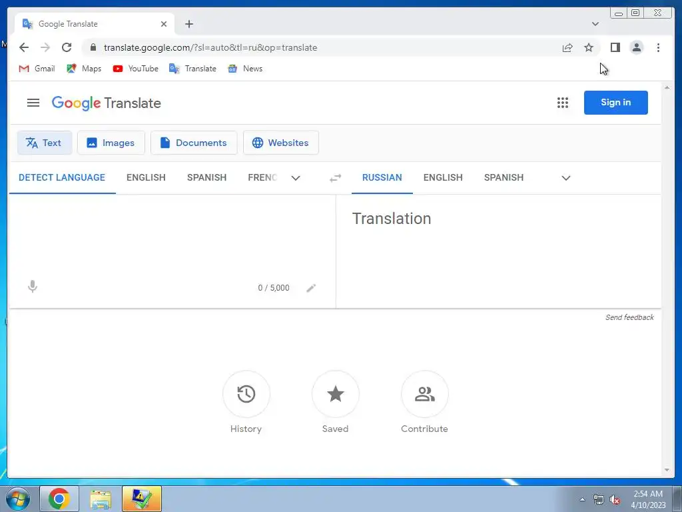Switch to Text translation mode
Image resolution: width=682 pixels, height=512 pixels.
pyautogui.click(x=45, y=143)
